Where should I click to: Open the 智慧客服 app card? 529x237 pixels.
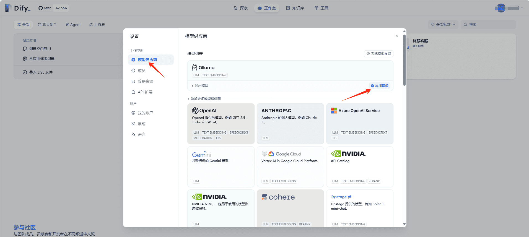pos(461,56)
